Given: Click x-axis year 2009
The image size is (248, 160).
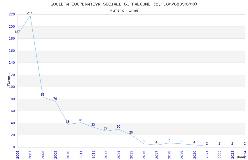Looking at the screenshot, I should click(x=55, y=154).
